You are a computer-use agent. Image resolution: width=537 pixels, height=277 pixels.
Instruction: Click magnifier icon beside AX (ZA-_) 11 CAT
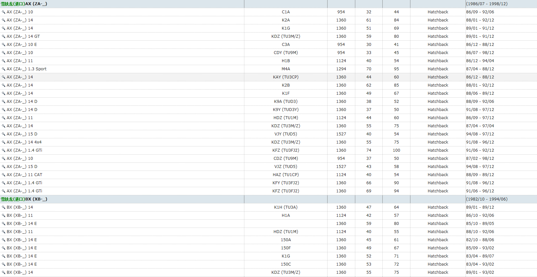4,175
